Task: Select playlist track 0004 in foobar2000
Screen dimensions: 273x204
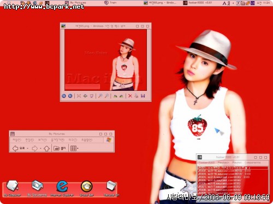Action: (233, 177)
